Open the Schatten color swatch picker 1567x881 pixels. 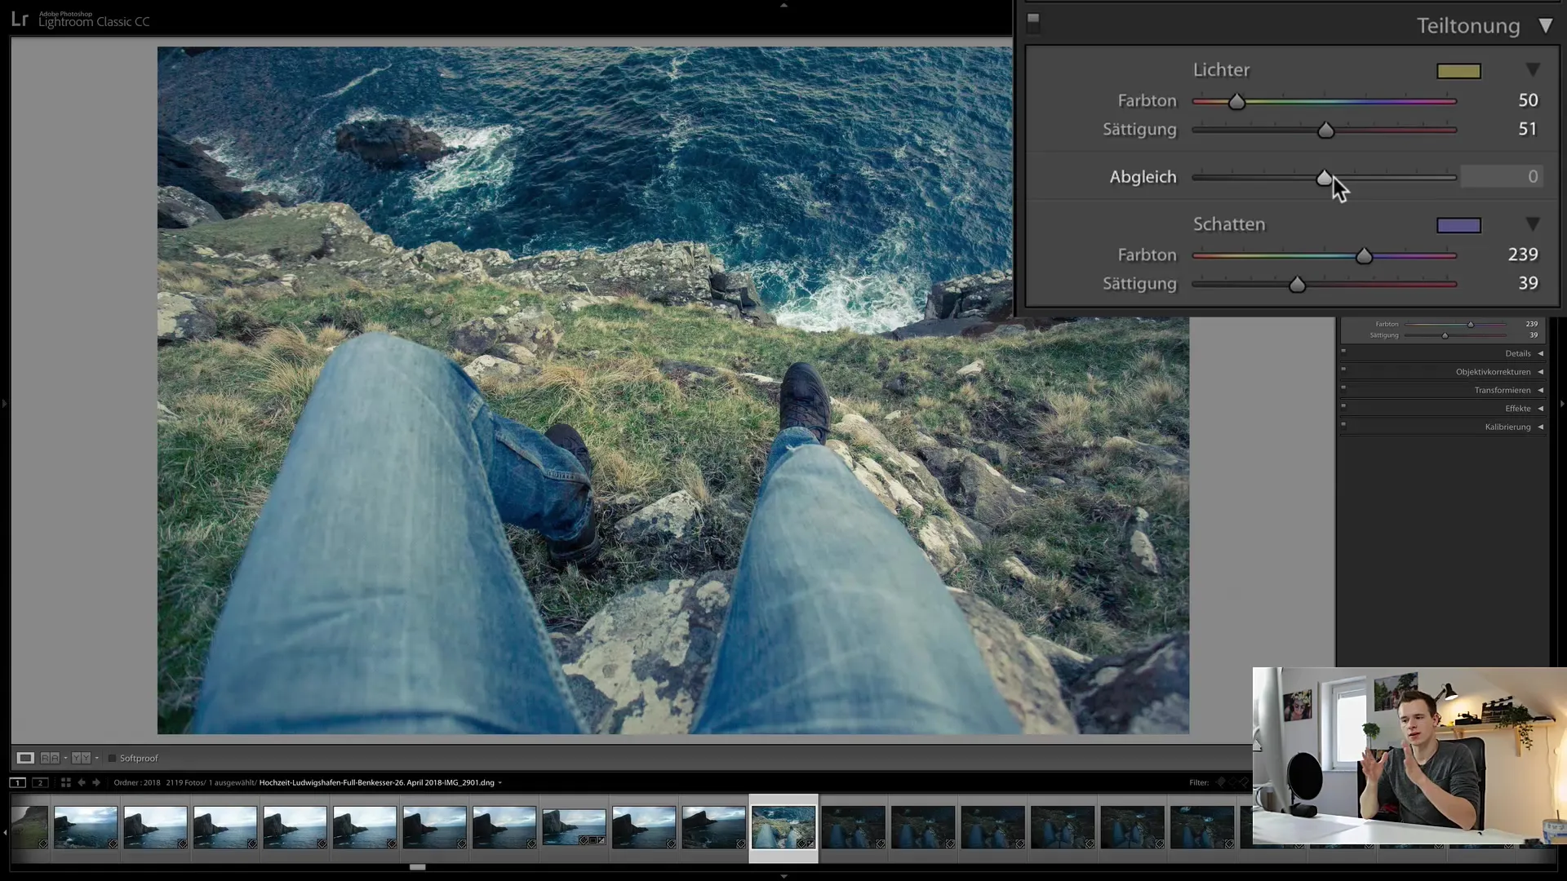point(1458,225)
